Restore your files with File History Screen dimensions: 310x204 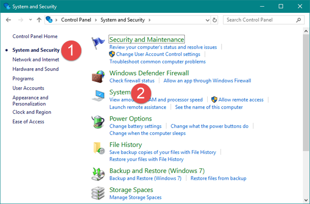coord(146,159)
